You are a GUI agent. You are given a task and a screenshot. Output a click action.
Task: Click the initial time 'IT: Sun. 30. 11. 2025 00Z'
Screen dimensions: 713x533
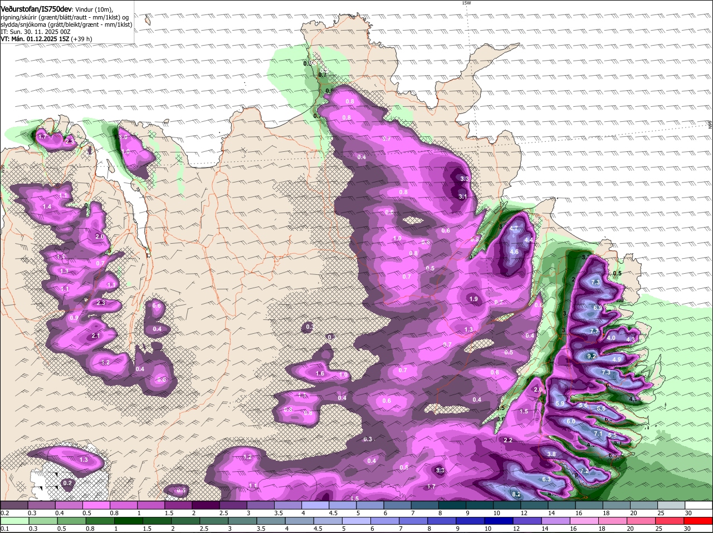click(36, 32)
